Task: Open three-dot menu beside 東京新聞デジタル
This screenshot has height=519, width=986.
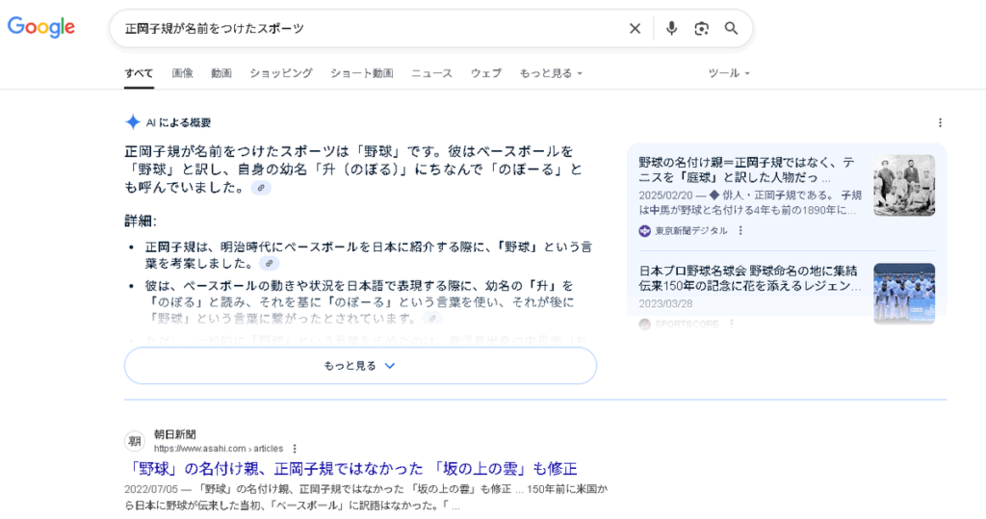Action: (x=740, y=230)
